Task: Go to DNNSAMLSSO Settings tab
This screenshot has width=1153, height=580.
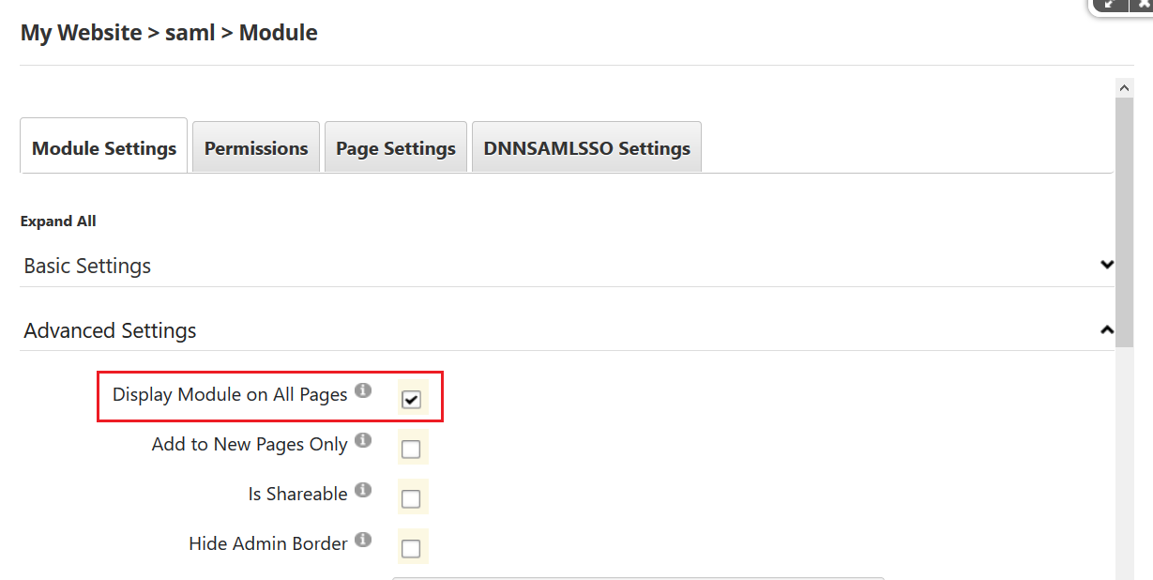Action: pos(586,147)
